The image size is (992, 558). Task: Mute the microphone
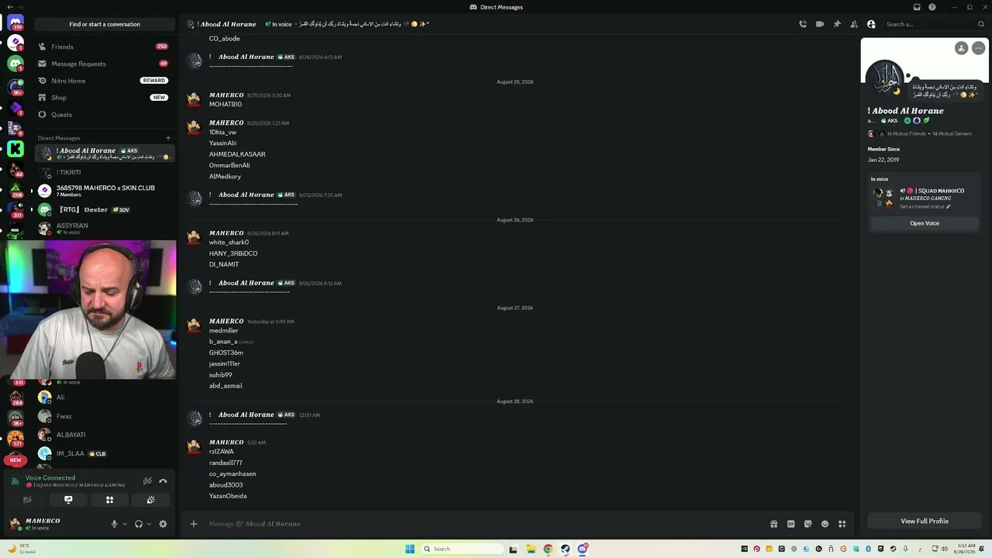point(114,524)
